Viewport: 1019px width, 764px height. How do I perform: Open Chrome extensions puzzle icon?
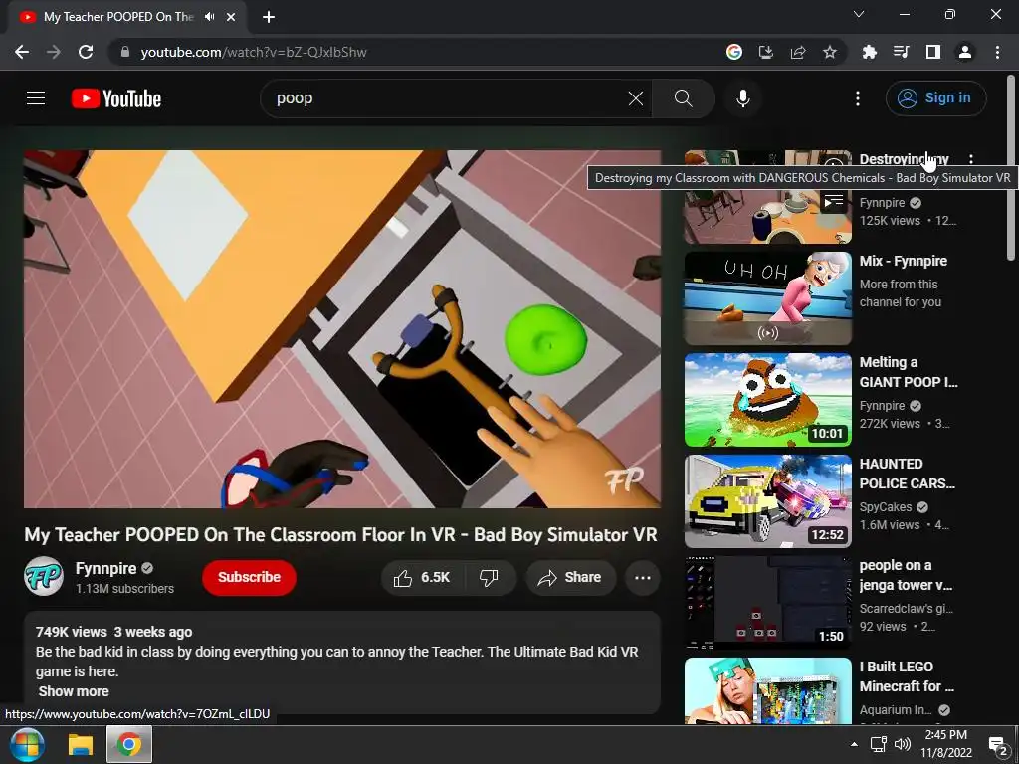870,52
